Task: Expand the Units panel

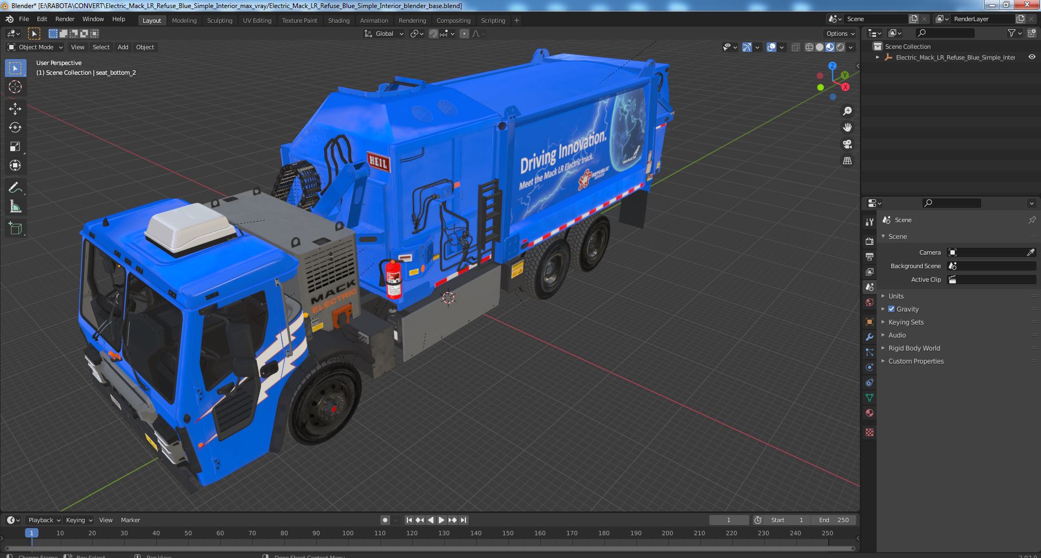Action: 896,296
